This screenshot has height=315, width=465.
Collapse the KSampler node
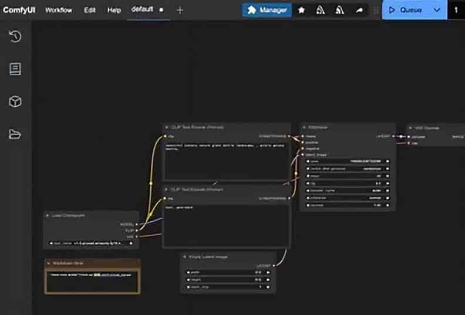304,127
